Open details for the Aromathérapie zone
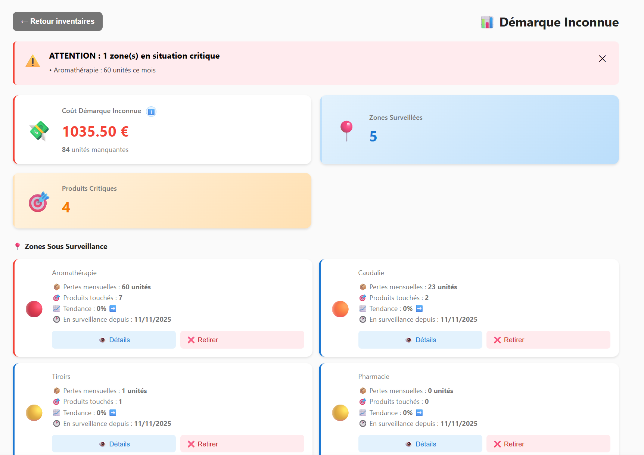Viewport: 644px width, 455px height. point(114,340)
